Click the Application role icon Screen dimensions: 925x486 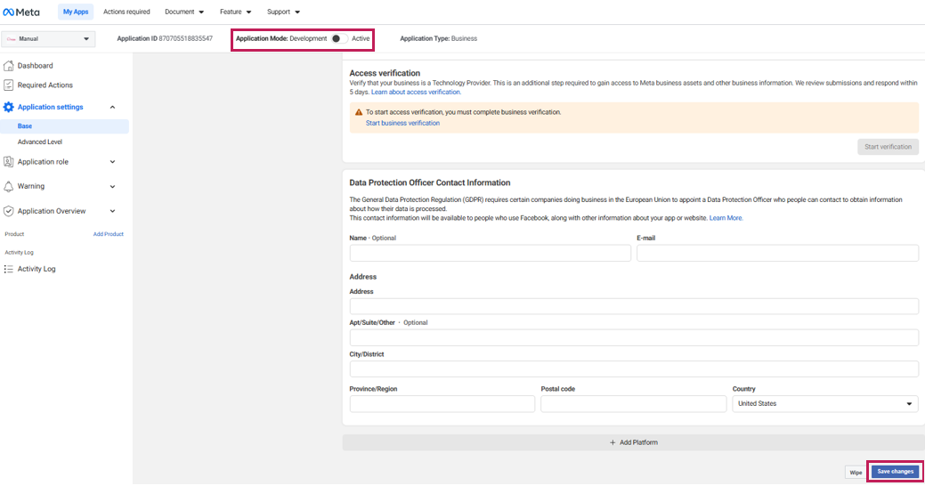9,162
